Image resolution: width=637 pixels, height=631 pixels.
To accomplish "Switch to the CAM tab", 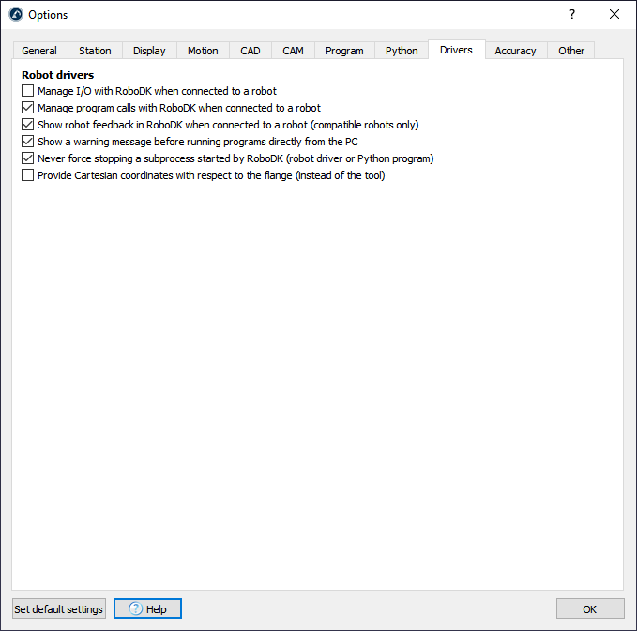I will pyautogui.click(x=294, y=51).
